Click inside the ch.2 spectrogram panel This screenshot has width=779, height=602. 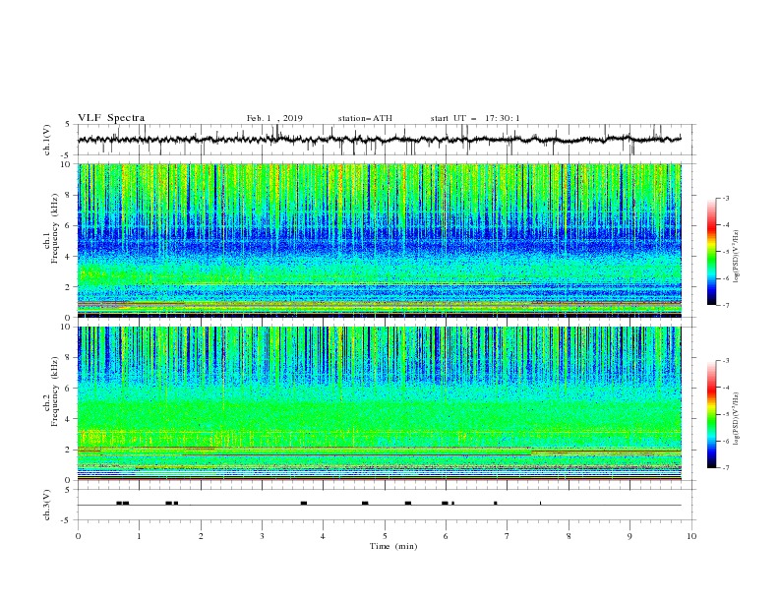coord(379,403)
